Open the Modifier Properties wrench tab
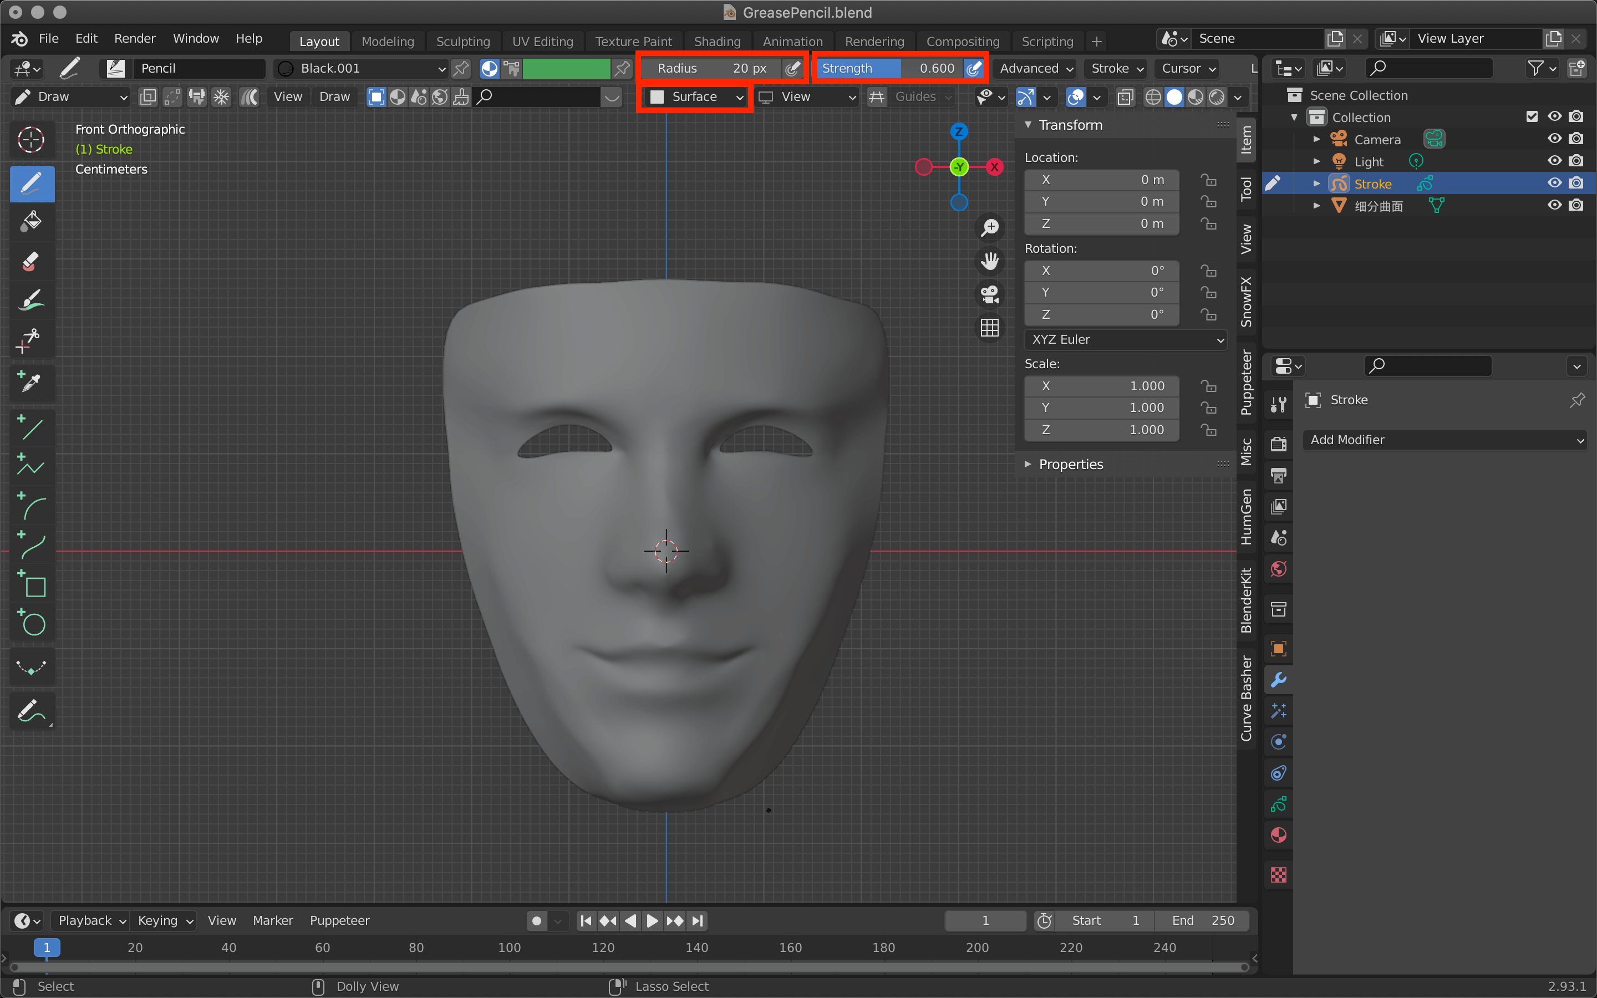Screen dimensions: 1597x998 click(1278, 679)
